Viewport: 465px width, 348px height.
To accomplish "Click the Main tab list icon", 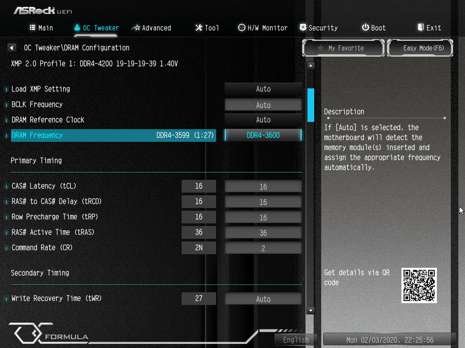I will point(33,28).
